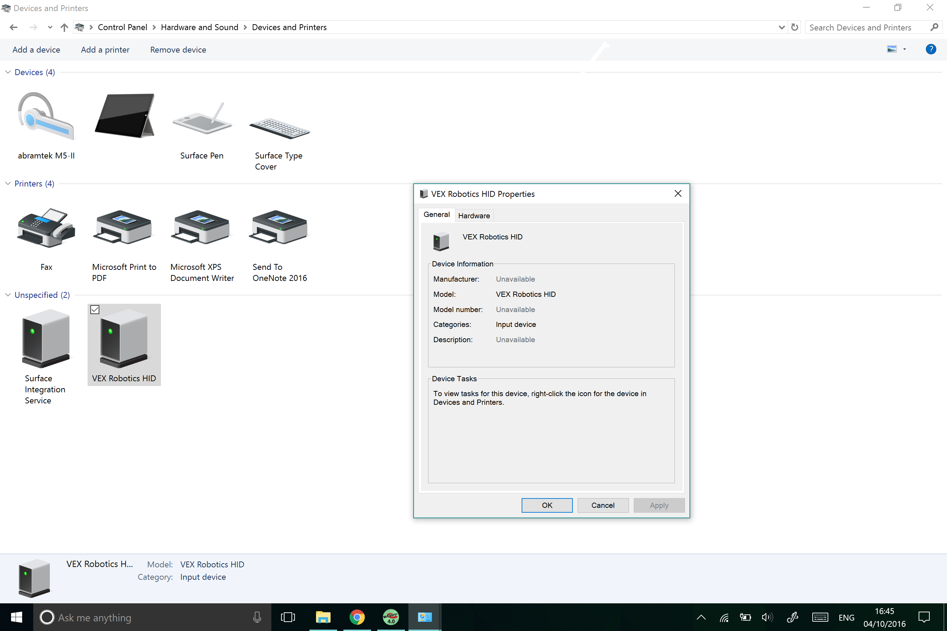Image resolution: width=947 pixels, height=631 pixels.
Task: Click the Control Panel taskbar icon
Action: tap(425, 617)
